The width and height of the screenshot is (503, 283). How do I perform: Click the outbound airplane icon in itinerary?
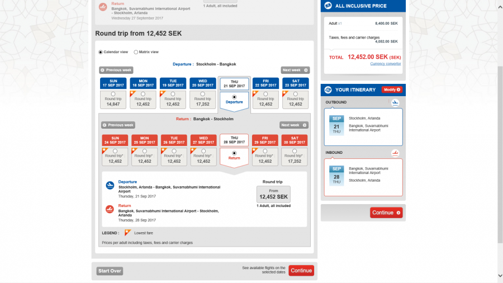point(395,102)
